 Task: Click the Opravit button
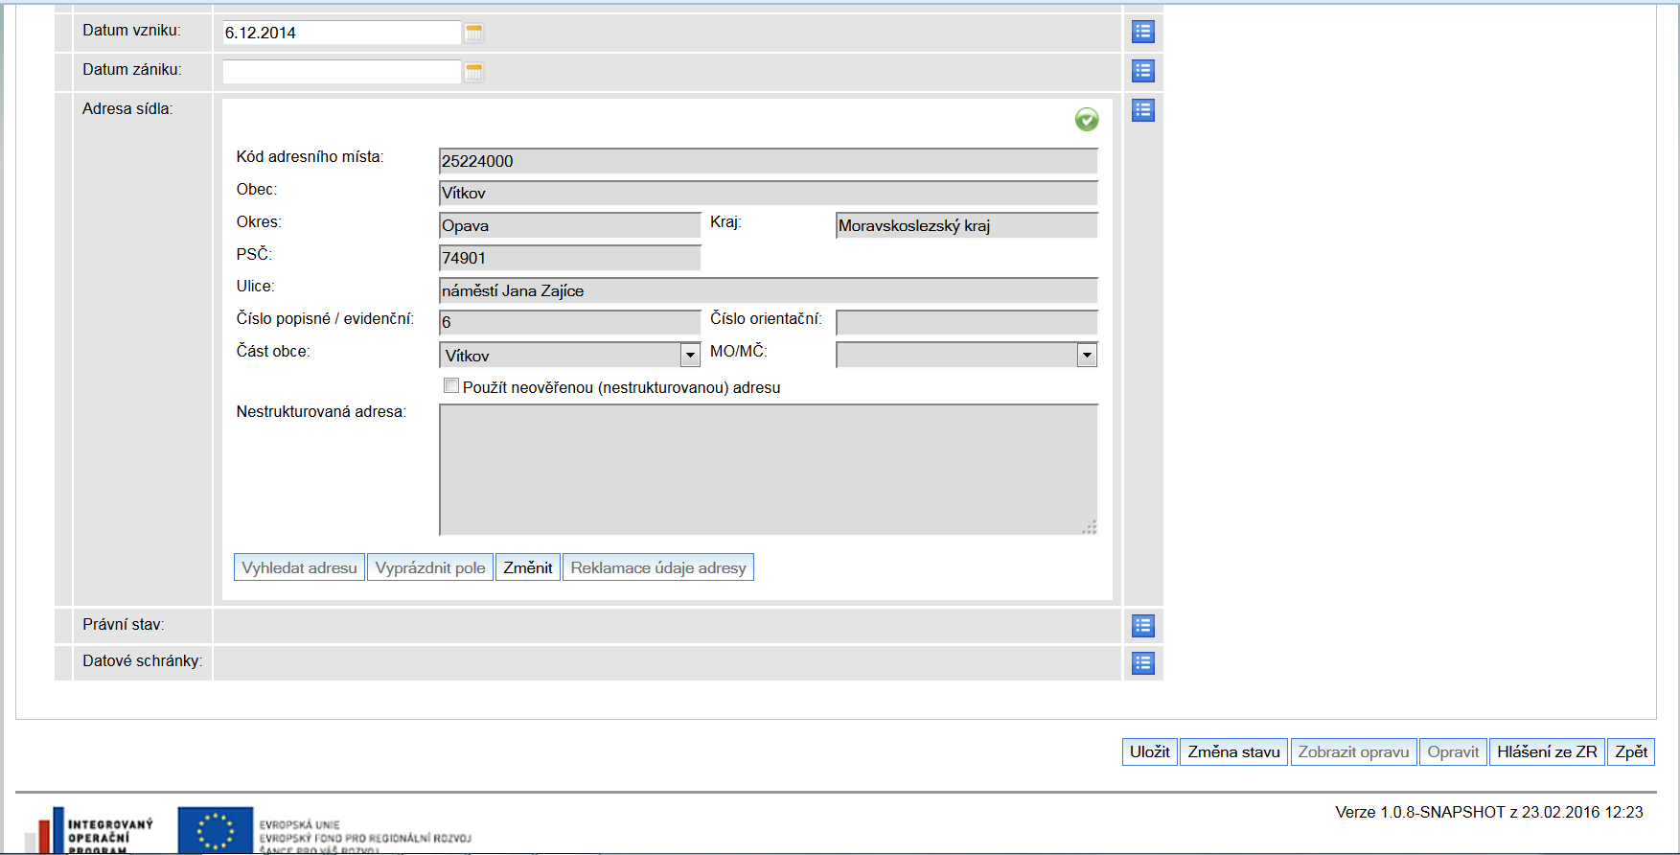pos(1453,751)
